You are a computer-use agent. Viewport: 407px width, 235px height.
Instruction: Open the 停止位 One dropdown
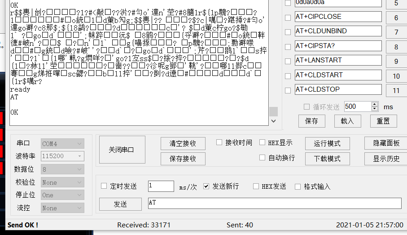[62, 195]
